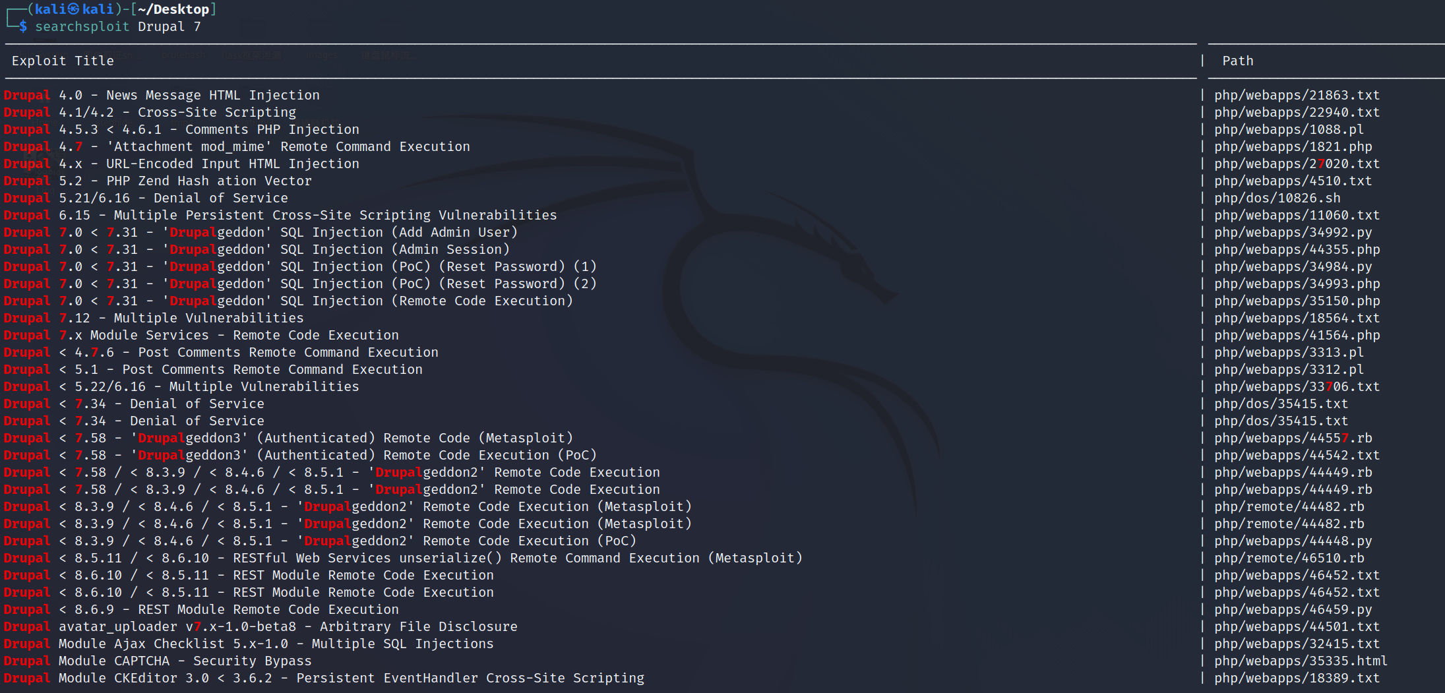Click path 'php/webapps/35150.php'
Image resolution: width=1445 pixels, height=693 pixels.
[1297, 301]
